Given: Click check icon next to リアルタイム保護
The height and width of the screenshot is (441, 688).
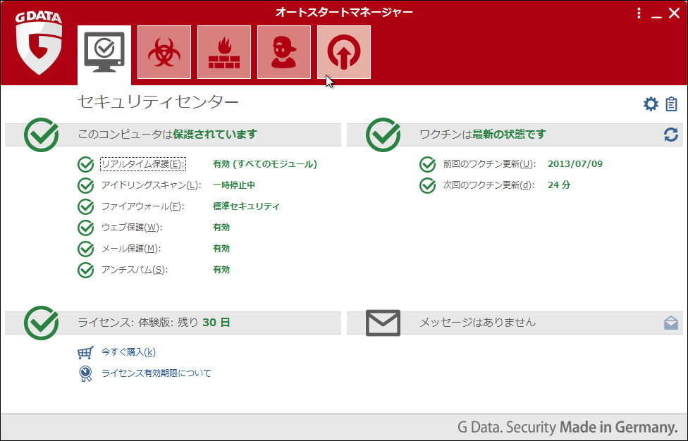Looking at the screenshot, I should 85,164.
